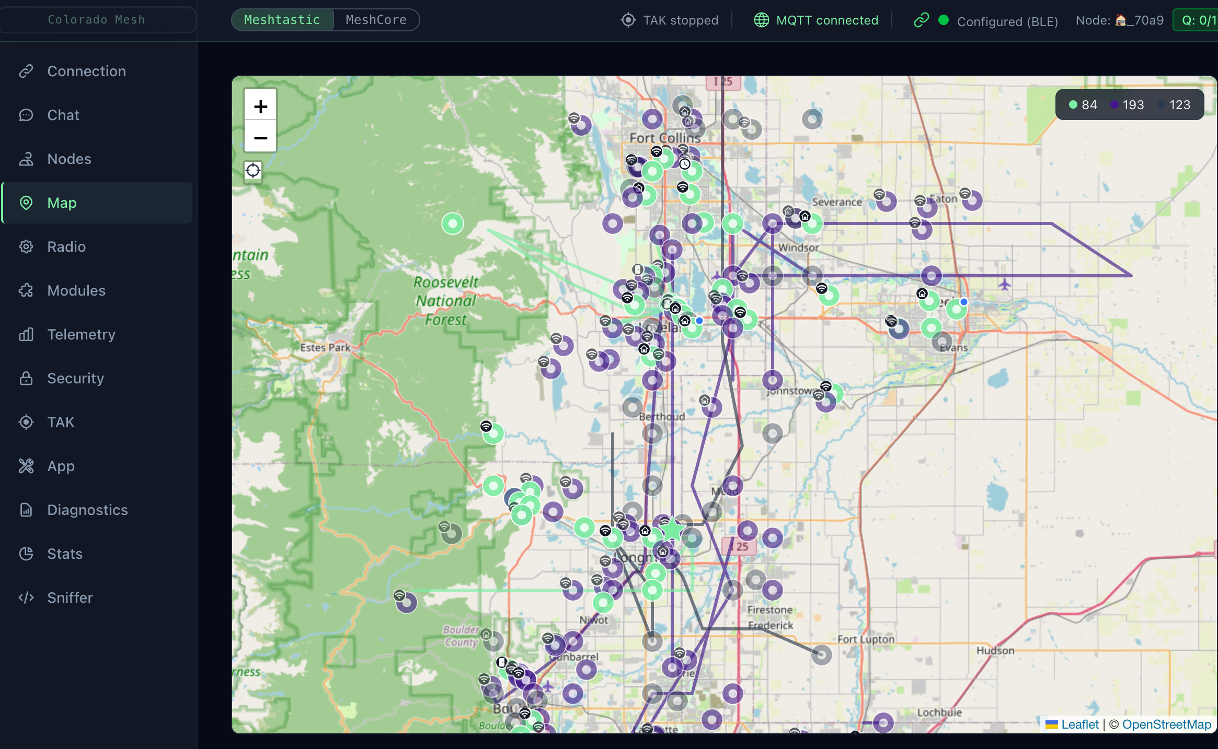
Task: Click the Node 70a9 label
Action: (x=1120, y=20)
